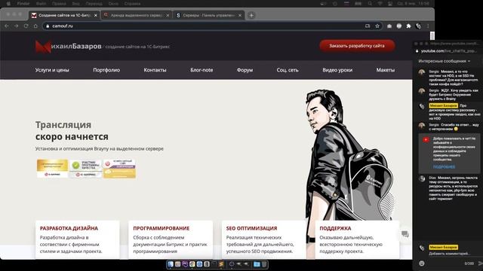Send the chat message arrow icon
Screen dimensions: 483x271
(x=480, y=263)
